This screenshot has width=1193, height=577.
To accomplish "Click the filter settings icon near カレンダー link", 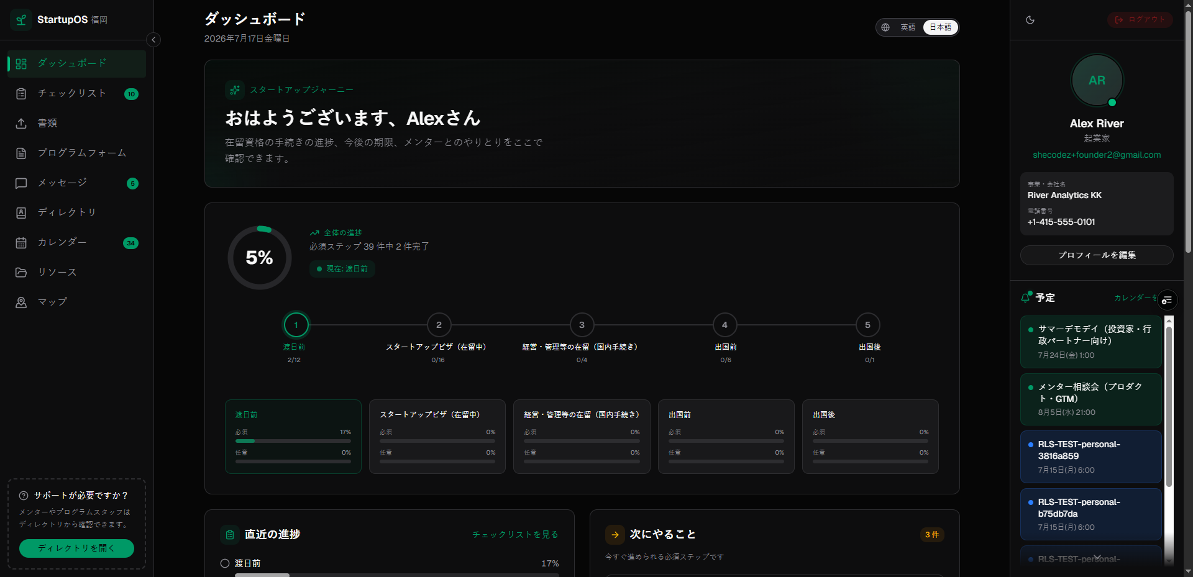I will click(x=1167, y=300).
